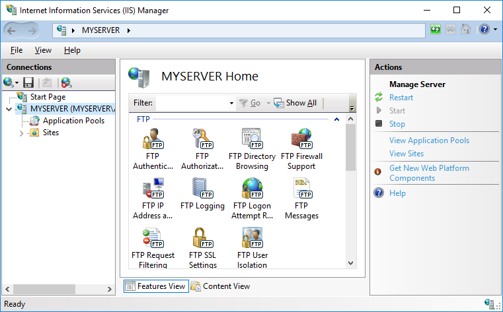
Task: Open FTP Directory Browsing icon
Action: click(252, 139)
